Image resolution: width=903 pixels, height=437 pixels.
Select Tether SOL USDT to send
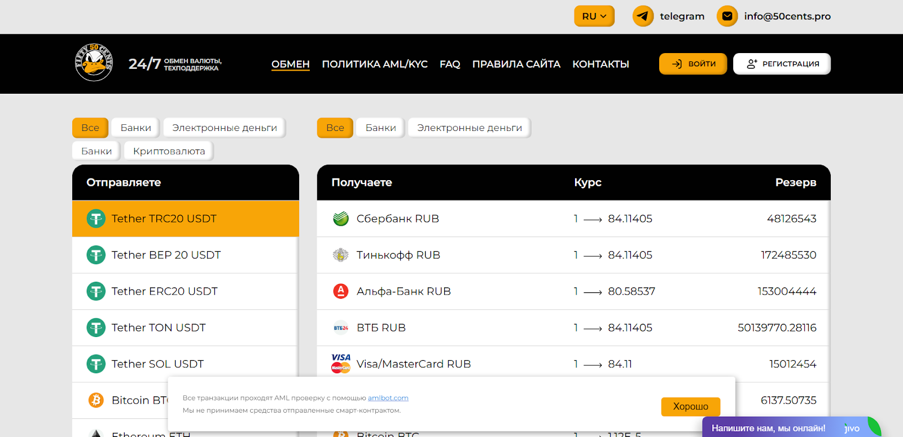(x=186, y=364)
